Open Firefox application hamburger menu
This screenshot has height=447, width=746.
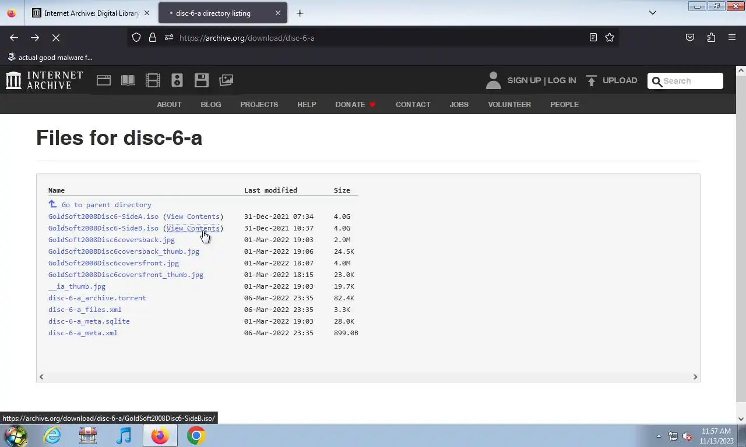[x=732, y=37]
